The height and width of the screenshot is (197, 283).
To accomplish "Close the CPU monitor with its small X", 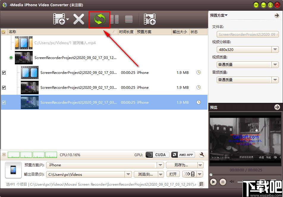I will tap(4, 155).
